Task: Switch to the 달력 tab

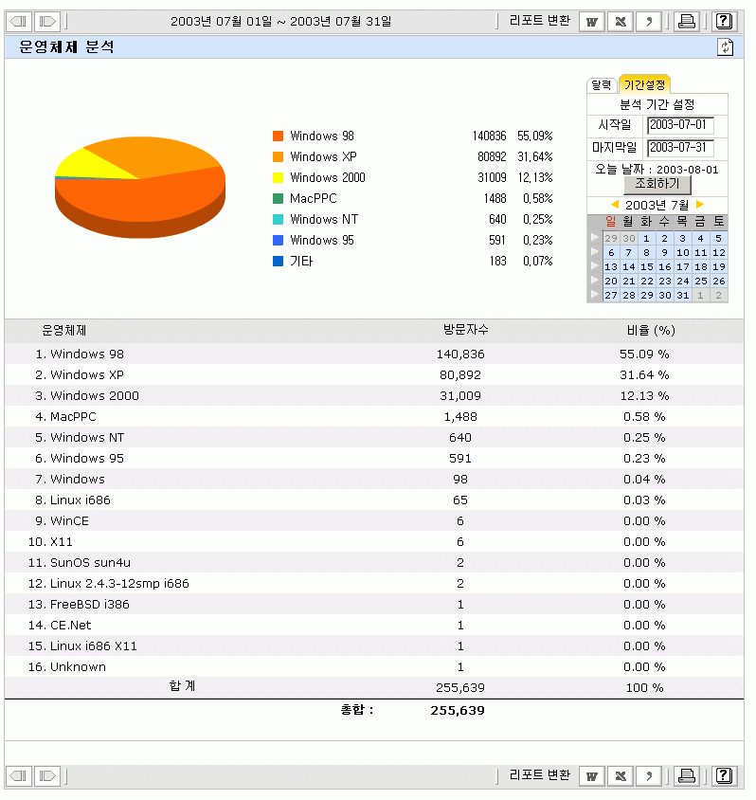Action: (602, 84)
